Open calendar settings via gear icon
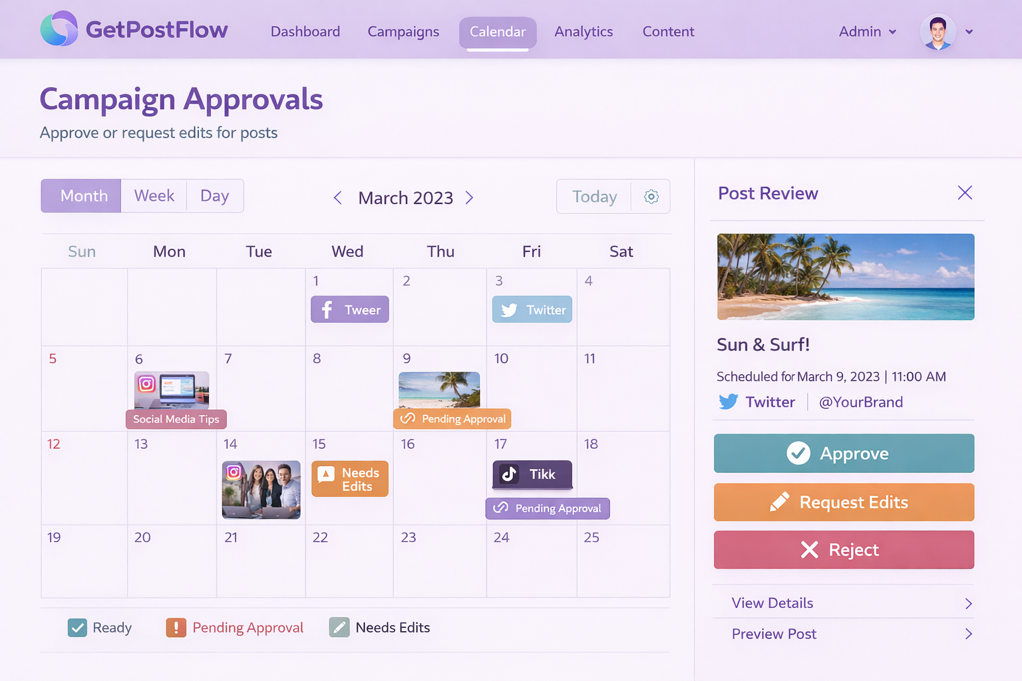This screenshot has width=1022, height=681. 651,196
